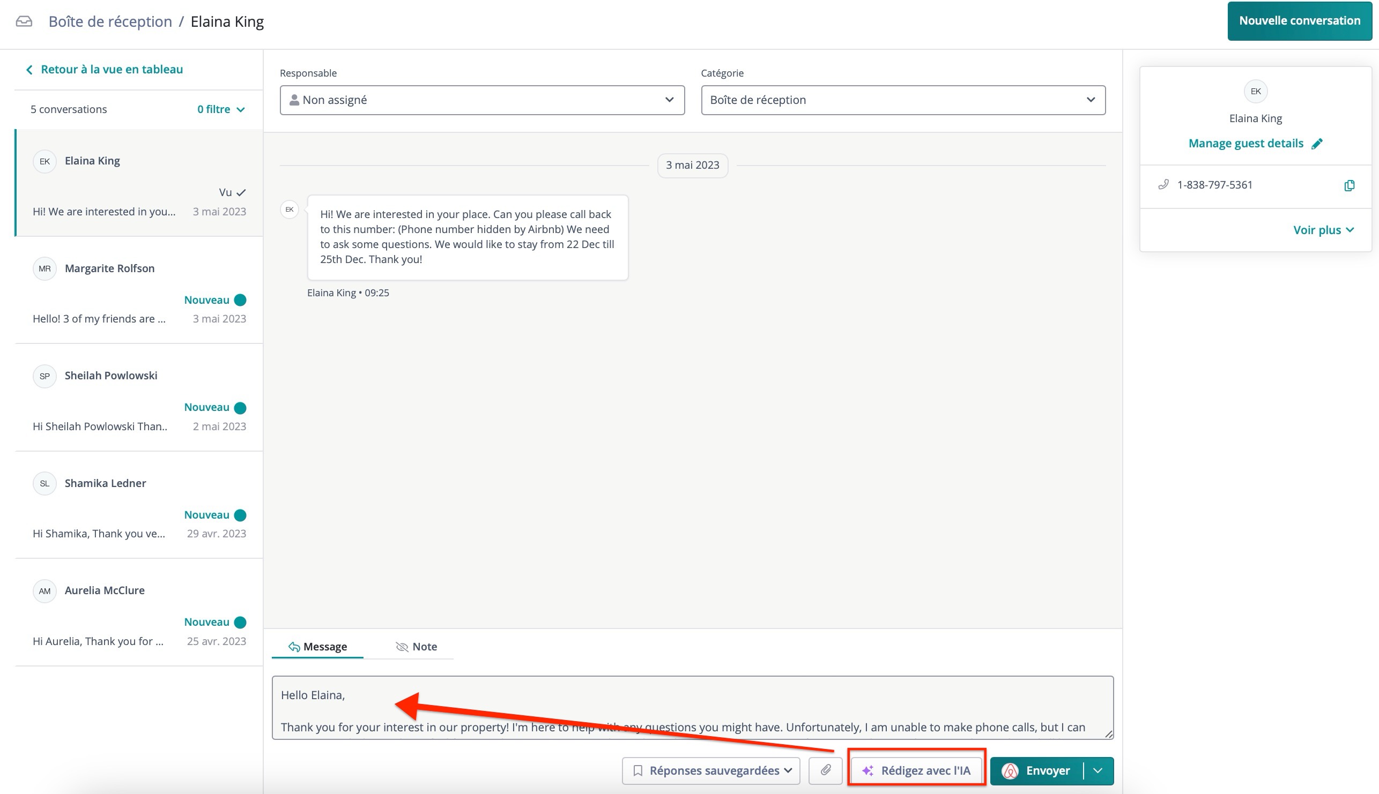1379x794 pixels.
Task: Expand Voir plus guest details
Action: click(x=1323, y=230)
